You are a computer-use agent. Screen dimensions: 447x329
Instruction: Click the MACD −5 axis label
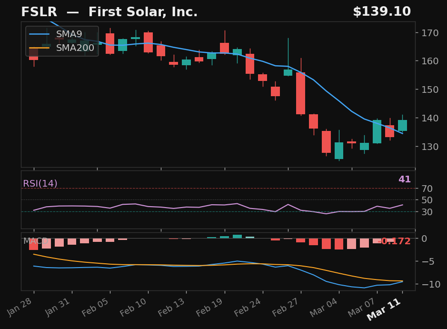point(427,261)
